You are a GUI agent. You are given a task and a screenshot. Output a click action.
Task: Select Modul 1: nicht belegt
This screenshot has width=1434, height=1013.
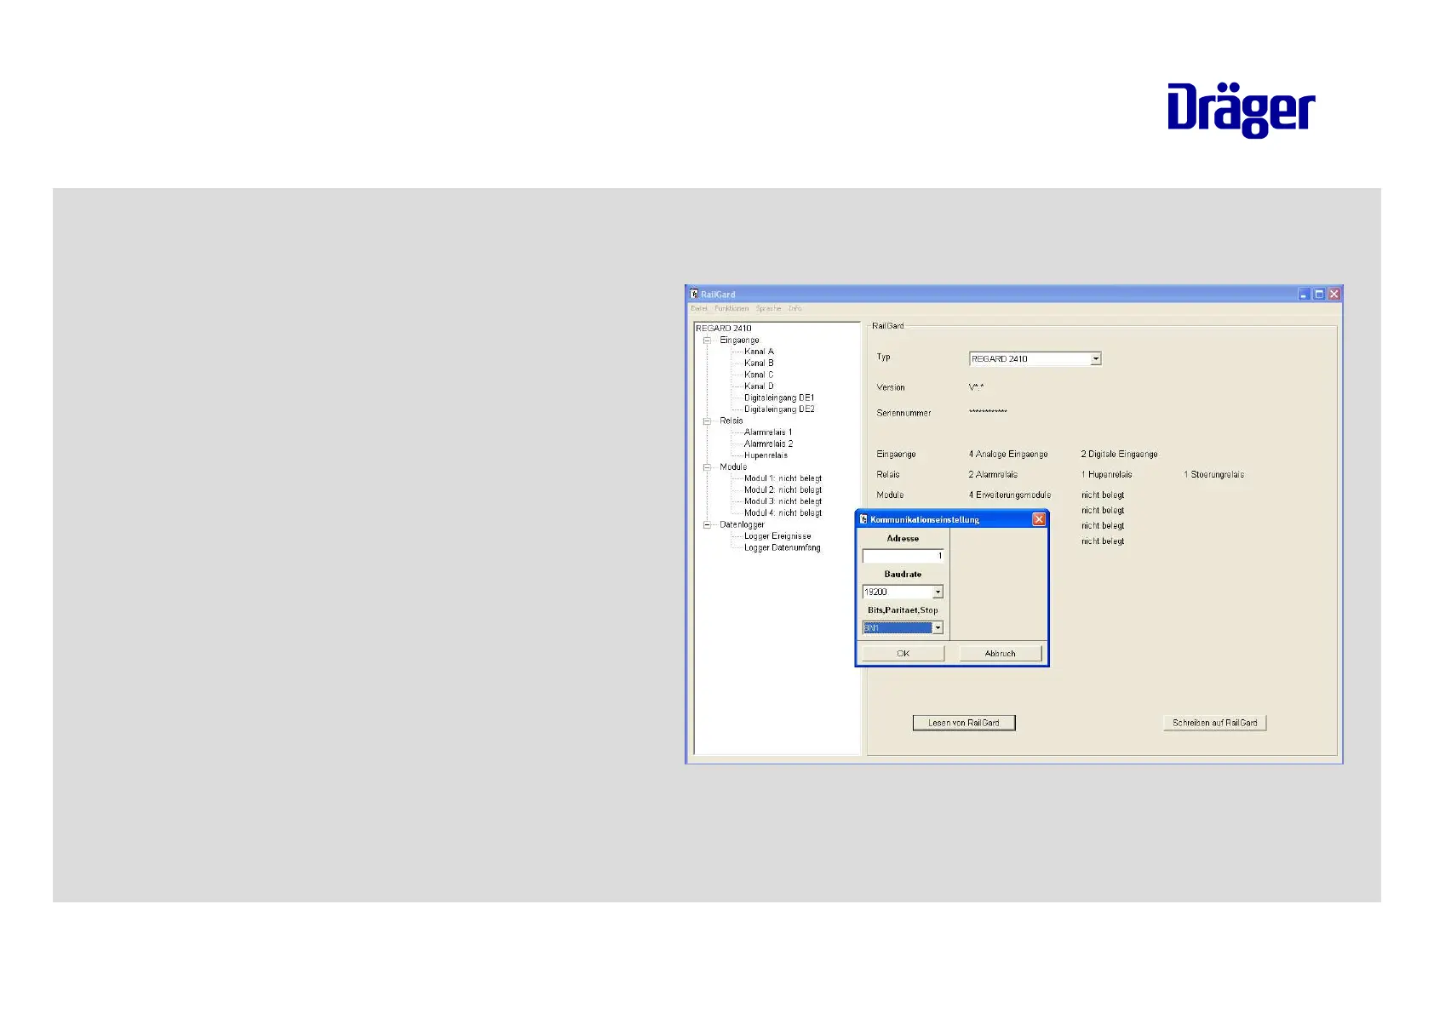[x=783, y=478]
